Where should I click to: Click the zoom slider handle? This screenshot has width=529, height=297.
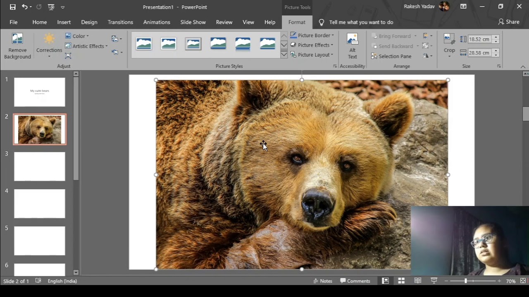tap(466, 281)
